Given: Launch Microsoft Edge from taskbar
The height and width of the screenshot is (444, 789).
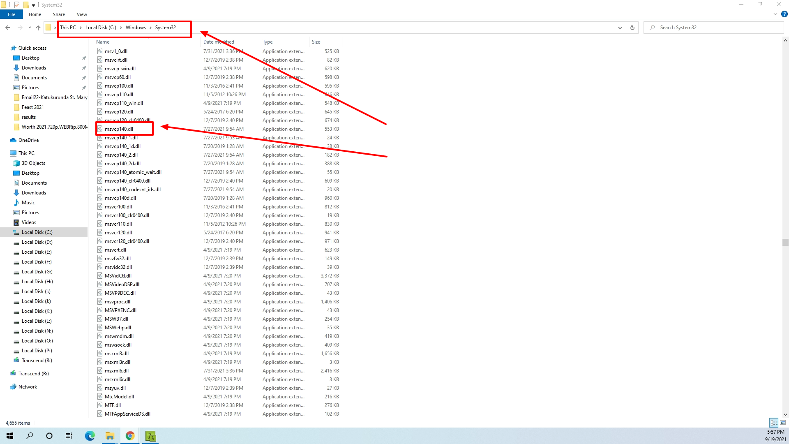Looking at the screenshot, I should [90, 436].
